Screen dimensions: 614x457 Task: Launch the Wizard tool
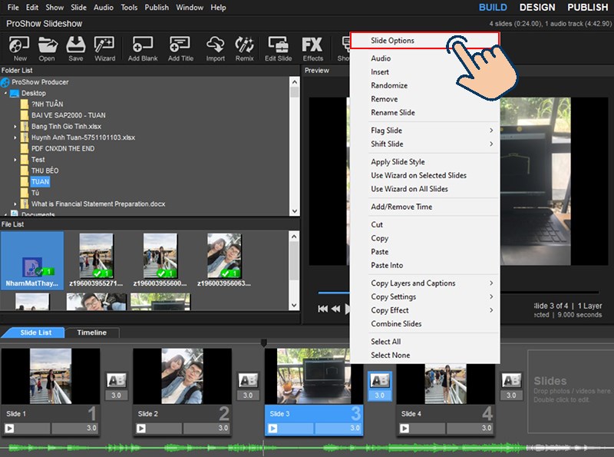tap(104, 48)
